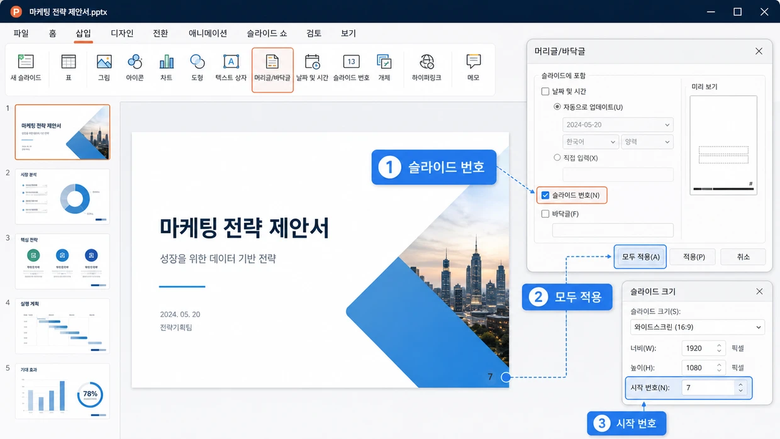Enable the 바닥글(F) checkbox

(545, 214)
